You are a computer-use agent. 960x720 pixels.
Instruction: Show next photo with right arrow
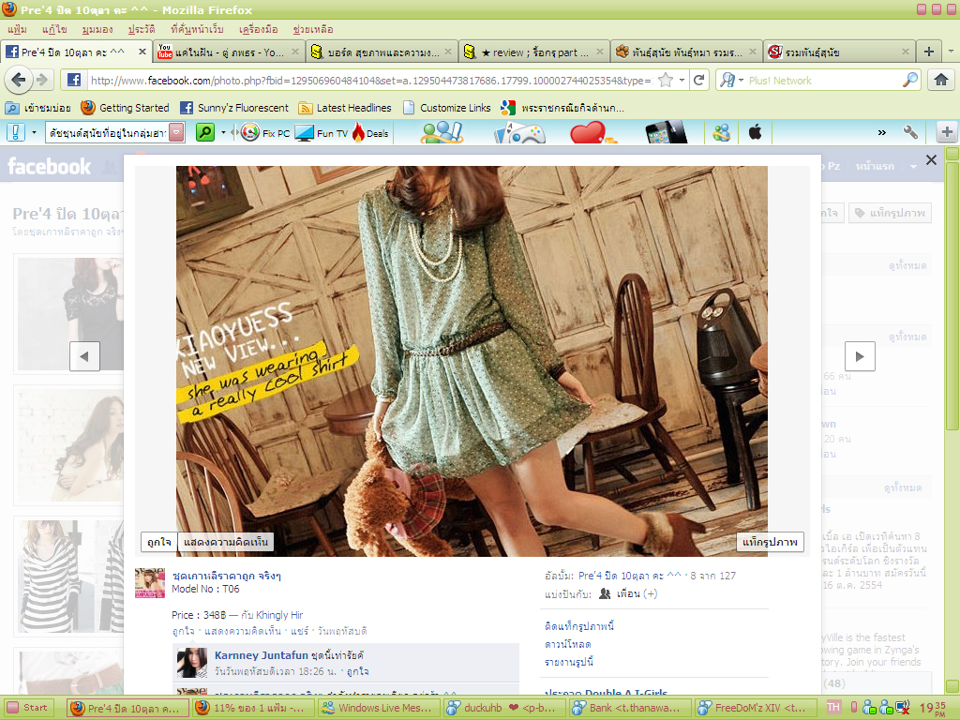click(x=860, y=355)
